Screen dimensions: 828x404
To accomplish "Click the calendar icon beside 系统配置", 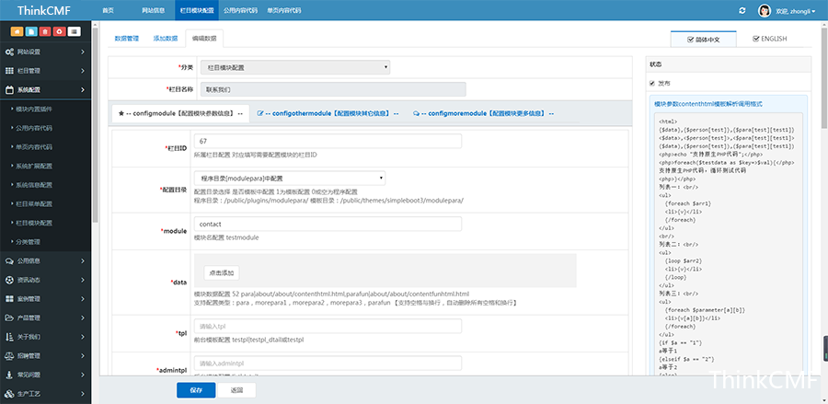I will pyautogui.click(x=9, y=90).
